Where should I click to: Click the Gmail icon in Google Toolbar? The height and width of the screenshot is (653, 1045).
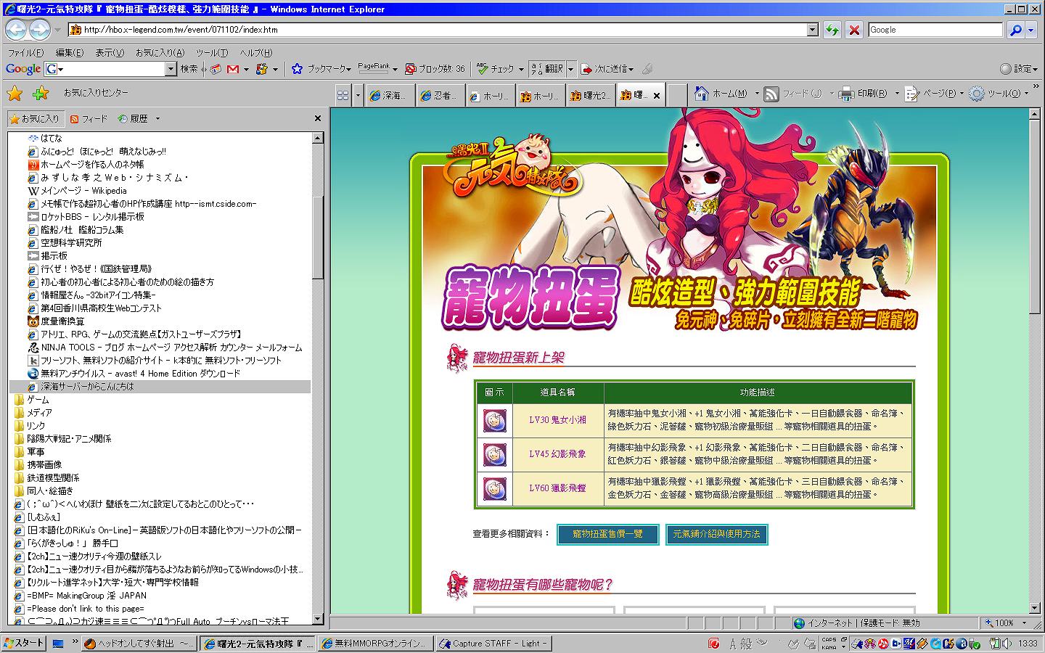pyautogui.click(x=233, y=69)
